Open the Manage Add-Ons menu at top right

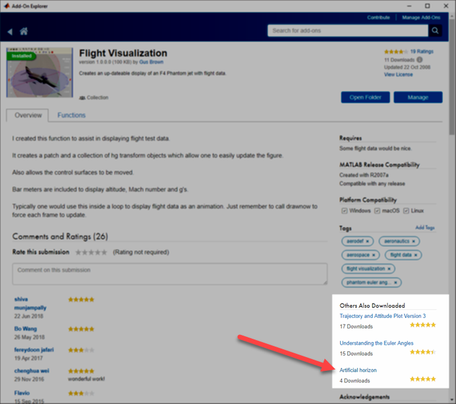(x=420, y=18)
